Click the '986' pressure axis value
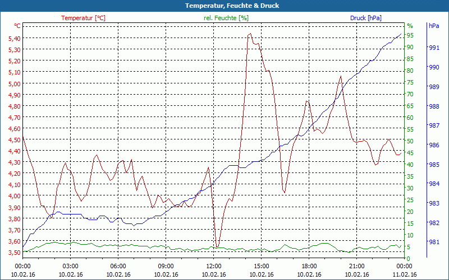The width and height of the screenshot is (449, 280). pos(434,145)
